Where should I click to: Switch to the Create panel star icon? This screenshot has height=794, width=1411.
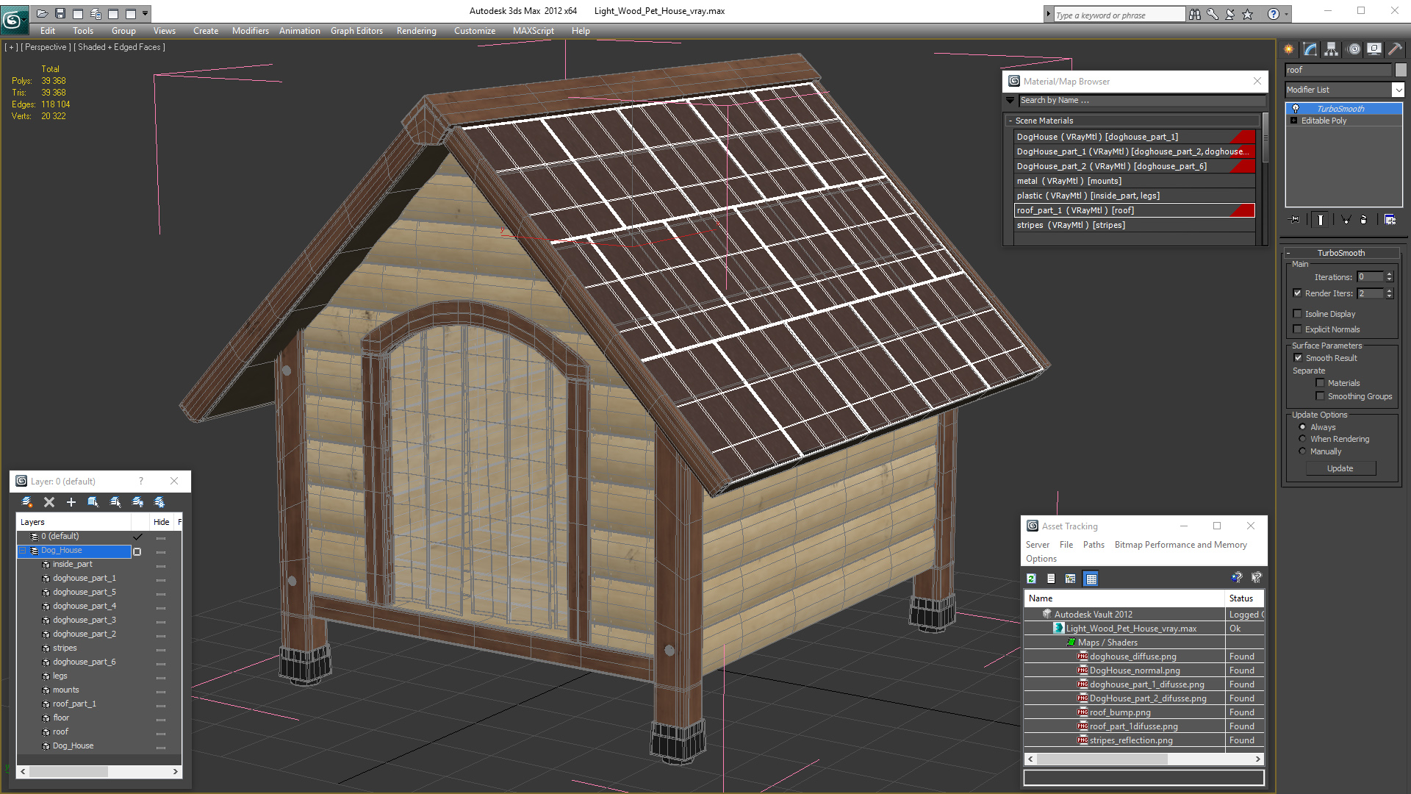pyautogui.click(x=1289, y=49)
